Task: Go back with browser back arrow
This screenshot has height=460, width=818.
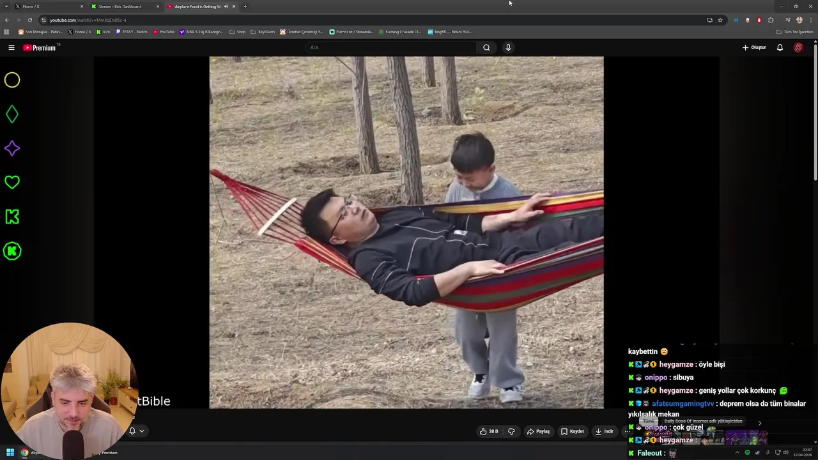Action: pyautogui.click(x=6, y=20)
